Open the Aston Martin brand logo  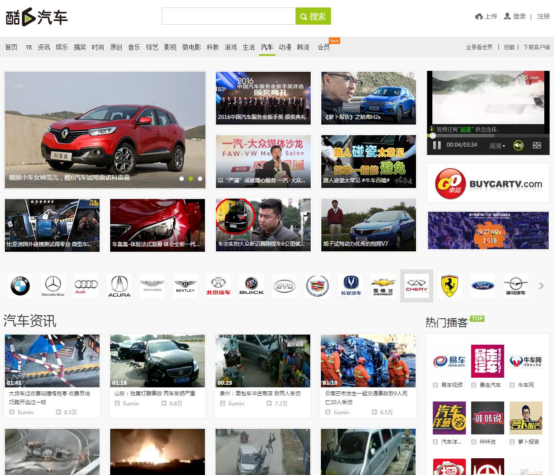point(152,286)
